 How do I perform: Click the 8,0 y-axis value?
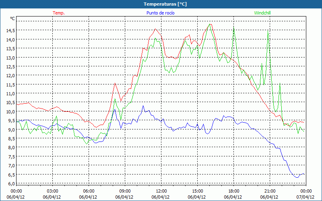[x=11, y=148]
